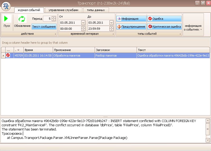The width and height of the screenshot is (211, 151).
Task: Sort by the Приложение column header
Action: point(74,50)
